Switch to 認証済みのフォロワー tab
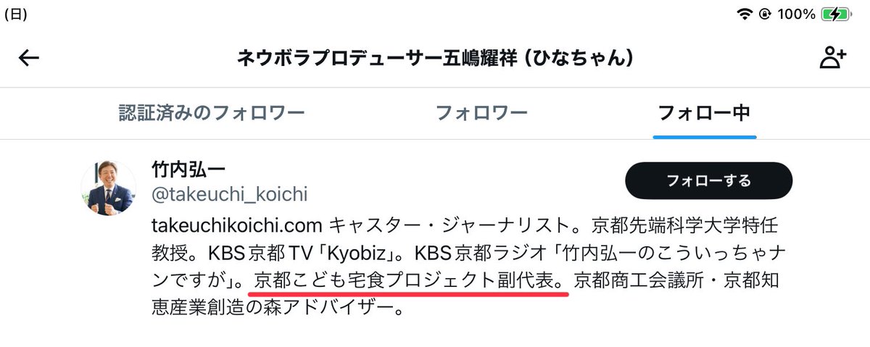 pos(212,113)
